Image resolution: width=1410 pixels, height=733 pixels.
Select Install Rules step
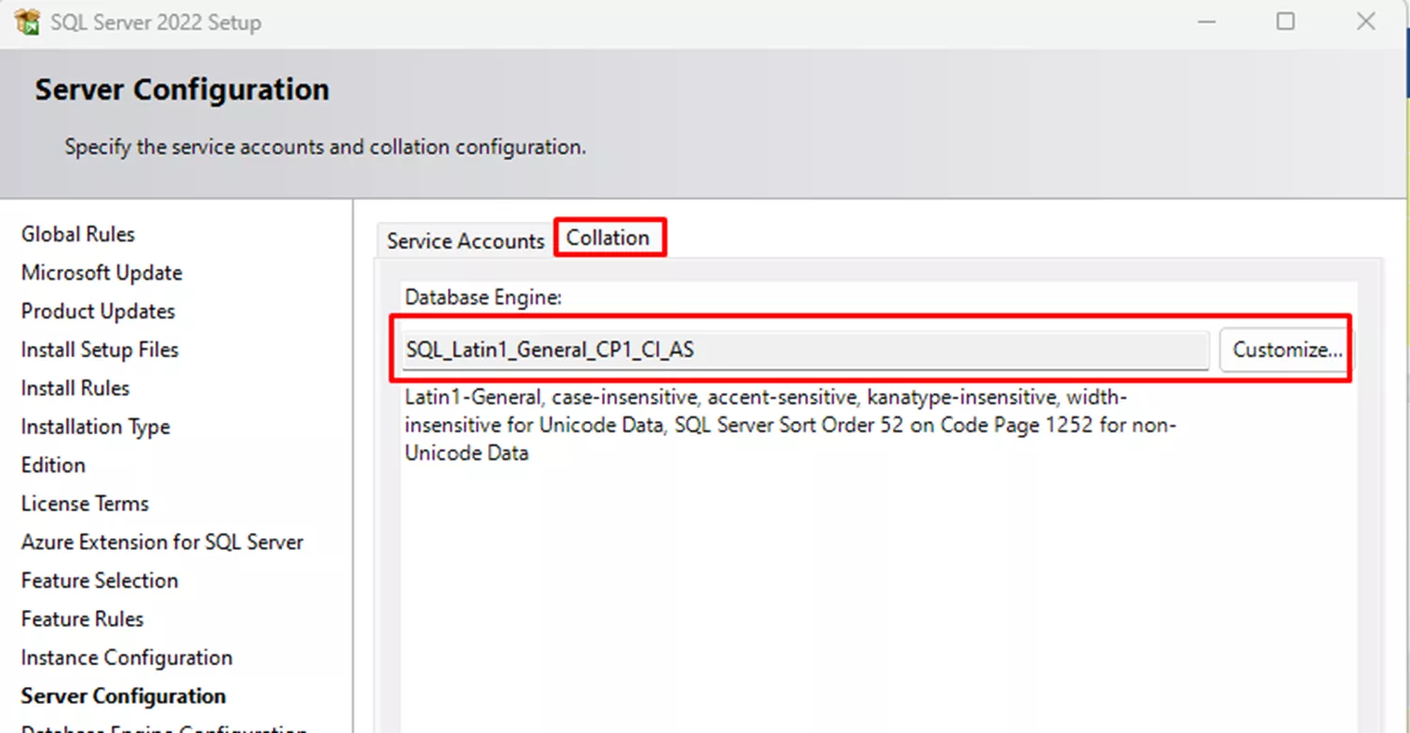pos(75,388)
